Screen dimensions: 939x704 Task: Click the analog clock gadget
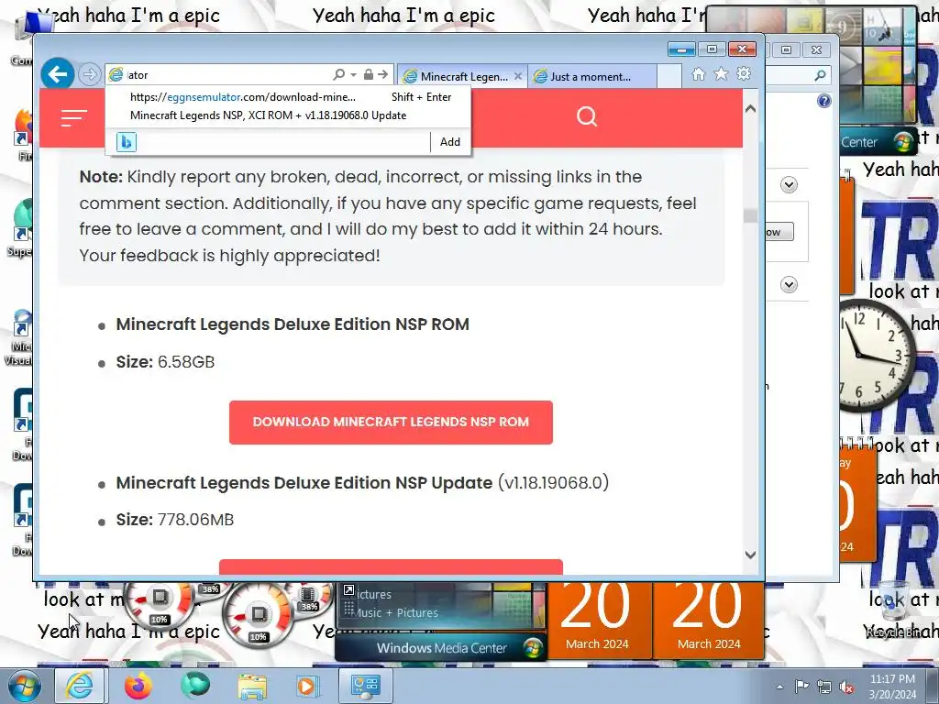[x=877, y=355]
